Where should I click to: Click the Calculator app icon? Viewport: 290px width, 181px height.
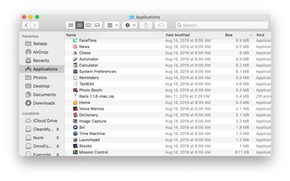pos(75,65)
